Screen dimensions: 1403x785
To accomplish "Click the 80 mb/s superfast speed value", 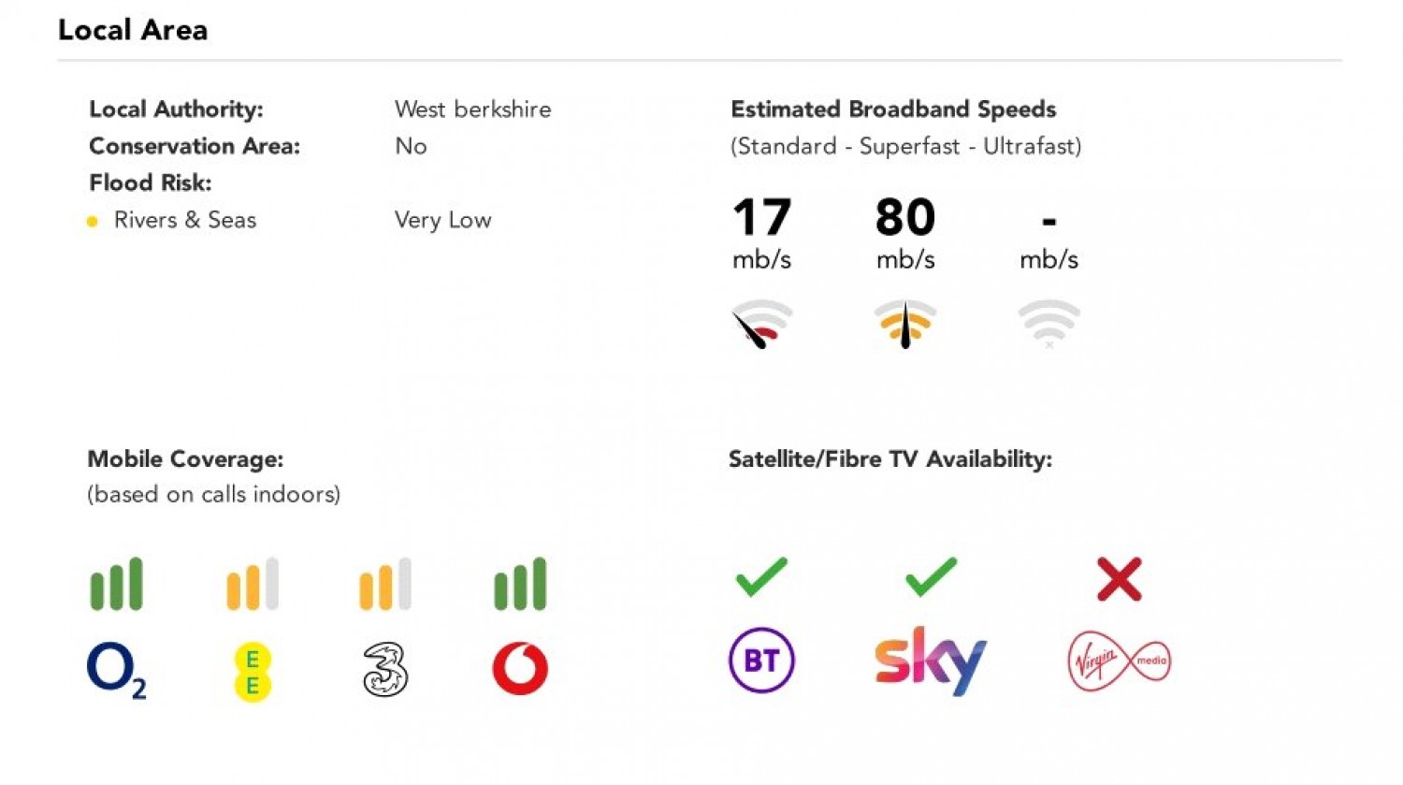I will coord(905,233).
